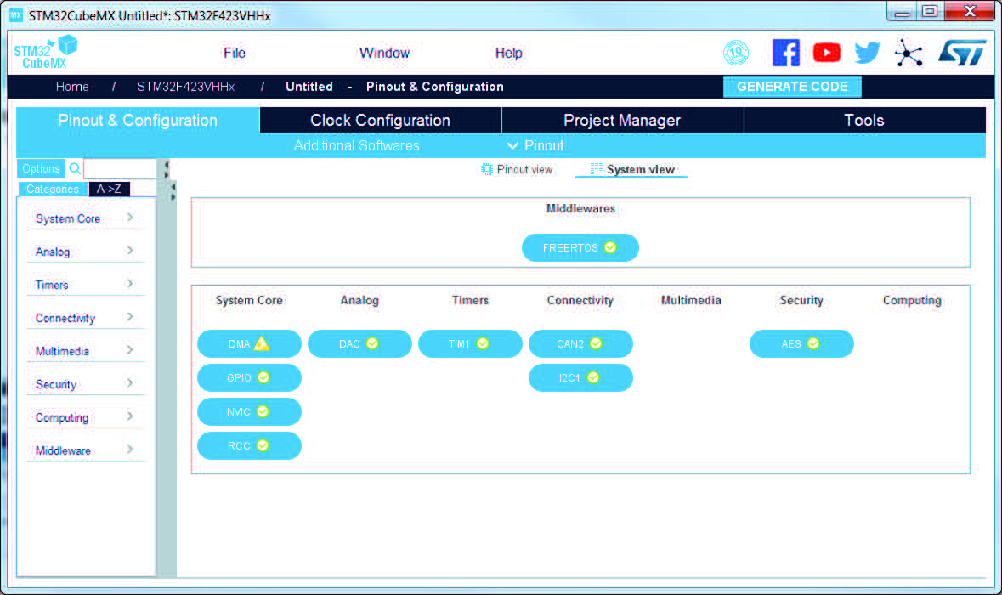Expand Multimedia category
1002x595 pixels.
pyautogui.click(x=85, y=351)
